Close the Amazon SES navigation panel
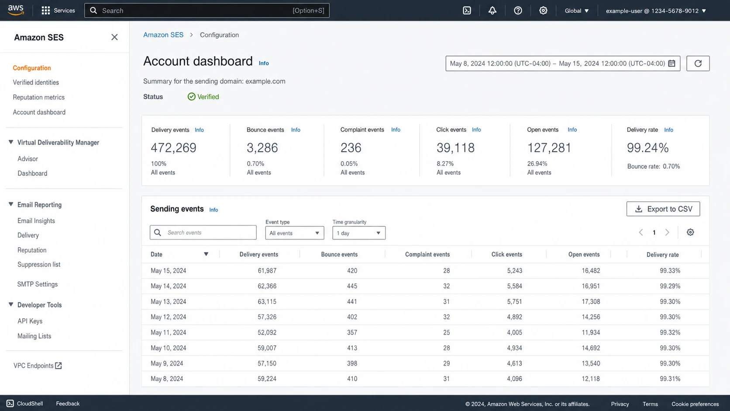The width and height of the screenshot is (730, 411). point(114,37)
